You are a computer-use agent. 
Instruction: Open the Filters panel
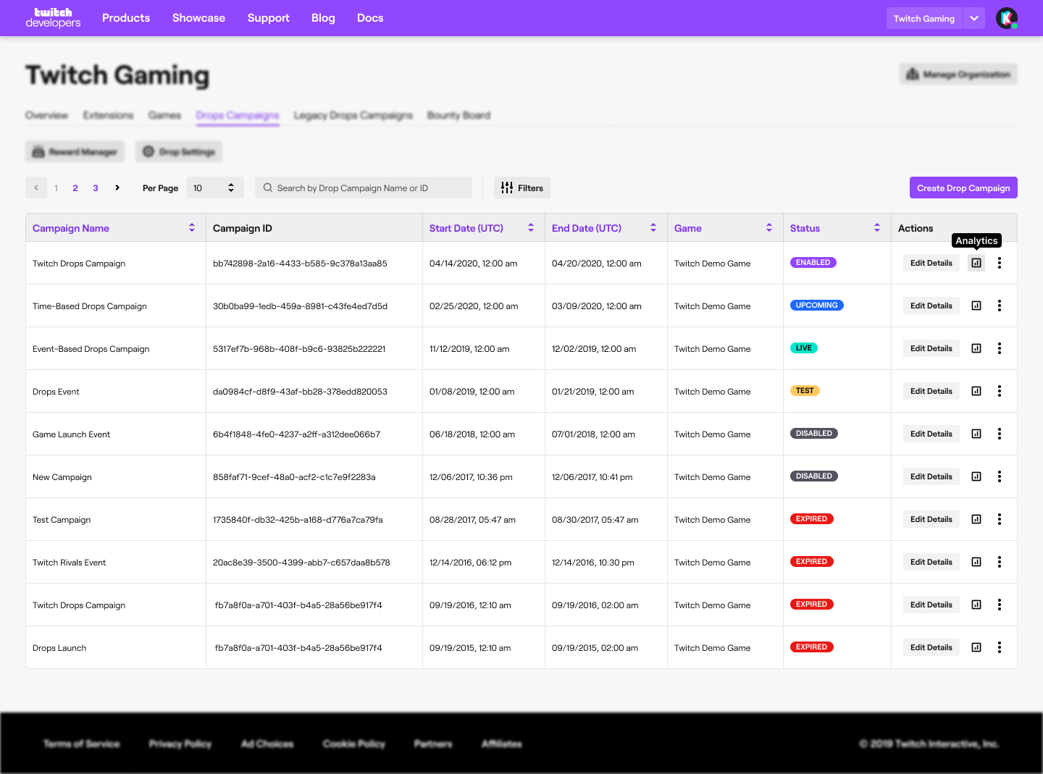point(522,188)
